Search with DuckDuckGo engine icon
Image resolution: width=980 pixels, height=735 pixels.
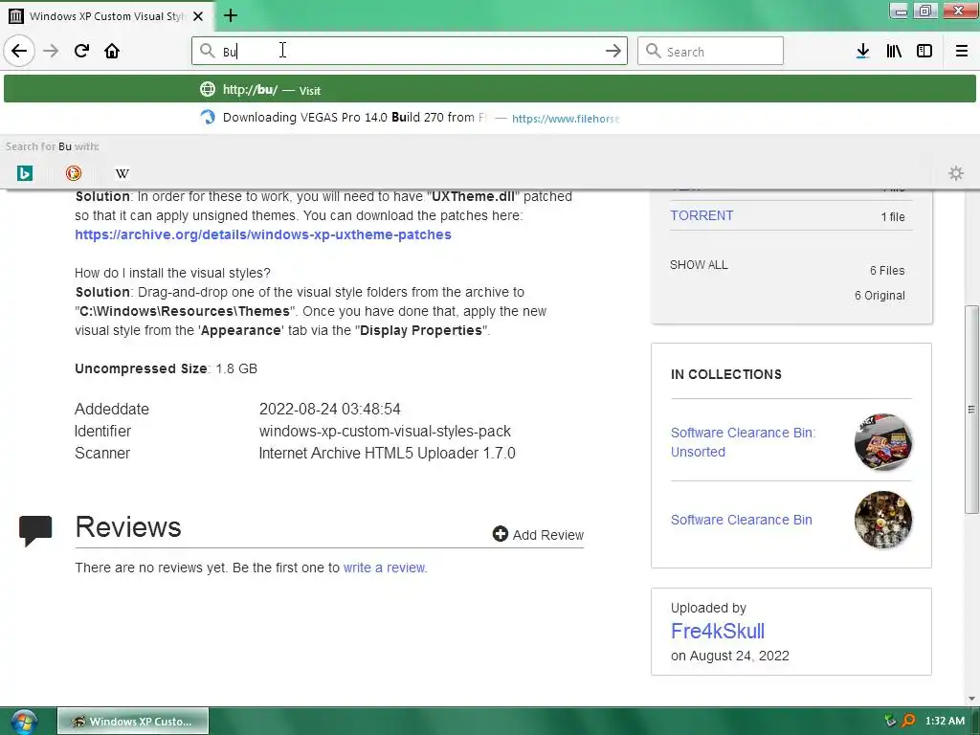[74, 173]
